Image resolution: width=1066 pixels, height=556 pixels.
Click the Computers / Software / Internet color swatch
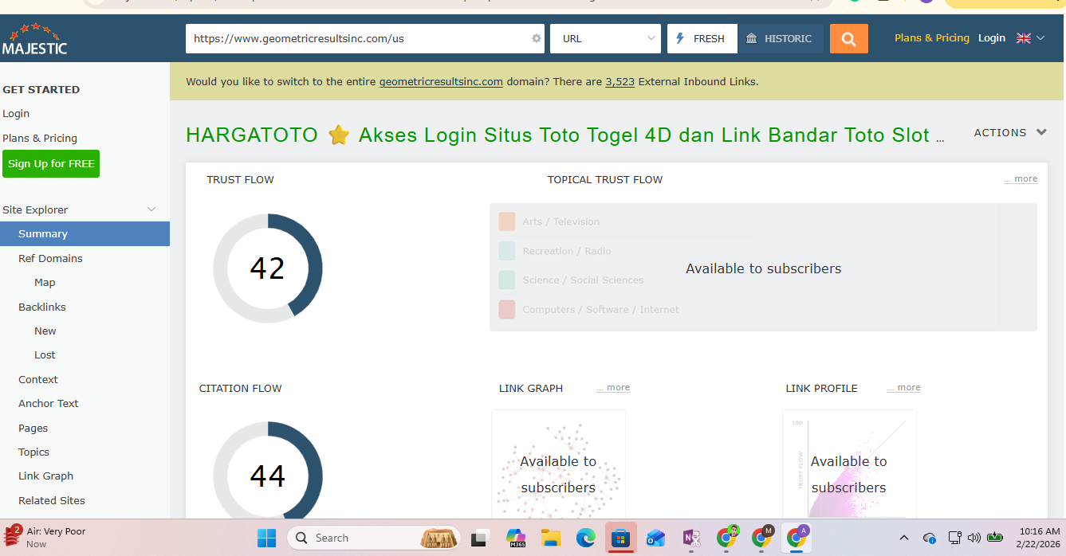pyautogui.click(x=507, y=309)
